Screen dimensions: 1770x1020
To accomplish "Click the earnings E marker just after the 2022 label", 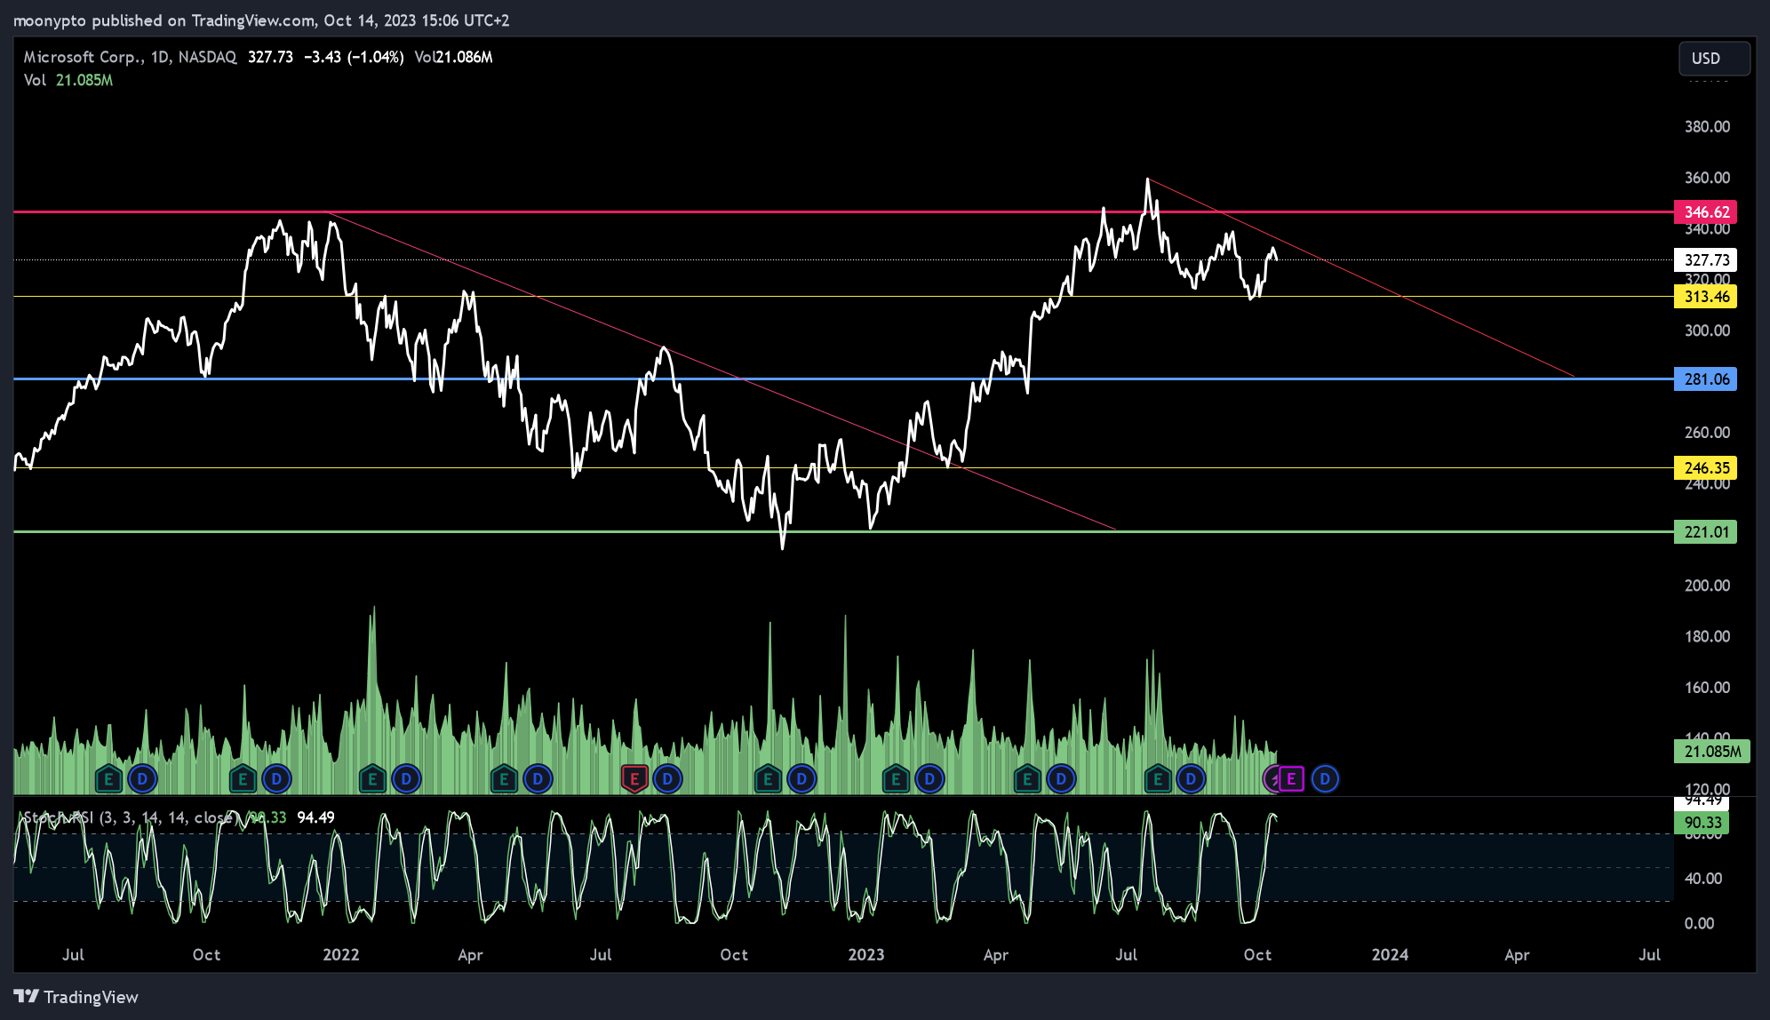I will click(x=372, y=779).
